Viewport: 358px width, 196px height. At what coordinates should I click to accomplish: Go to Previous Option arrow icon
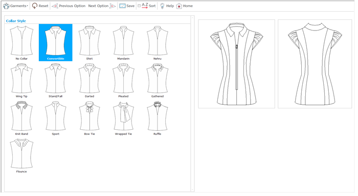click(x=55, y=6)
